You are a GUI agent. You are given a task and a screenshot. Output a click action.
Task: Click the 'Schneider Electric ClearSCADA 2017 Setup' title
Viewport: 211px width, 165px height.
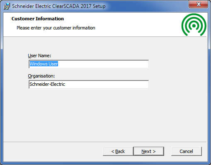(x=59, y=6)
